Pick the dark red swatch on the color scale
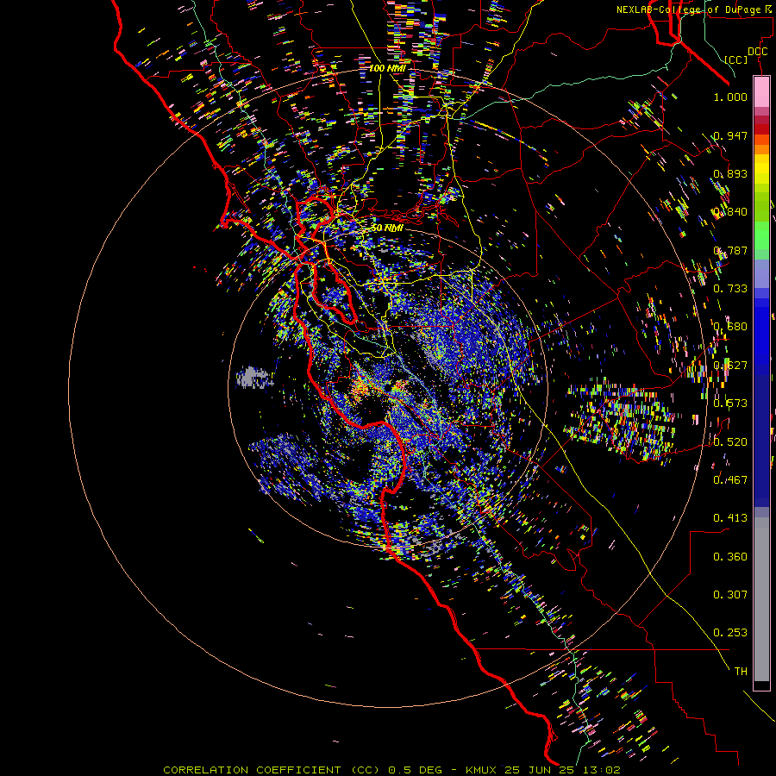This screenshot has width=776, height=776. point(761,129)
